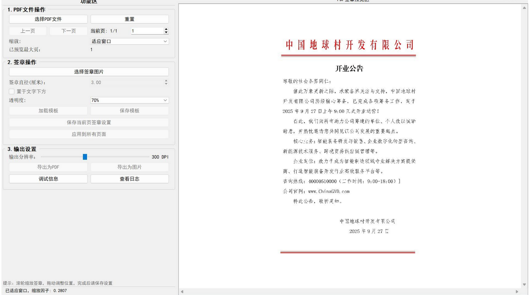Open 查看日志 button
Screen dimensions: 531x295
pos(129,179)
